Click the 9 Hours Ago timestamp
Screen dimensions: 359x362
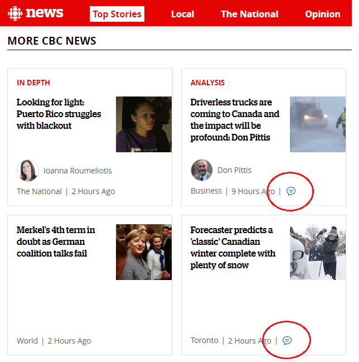(x=253, y=191)
